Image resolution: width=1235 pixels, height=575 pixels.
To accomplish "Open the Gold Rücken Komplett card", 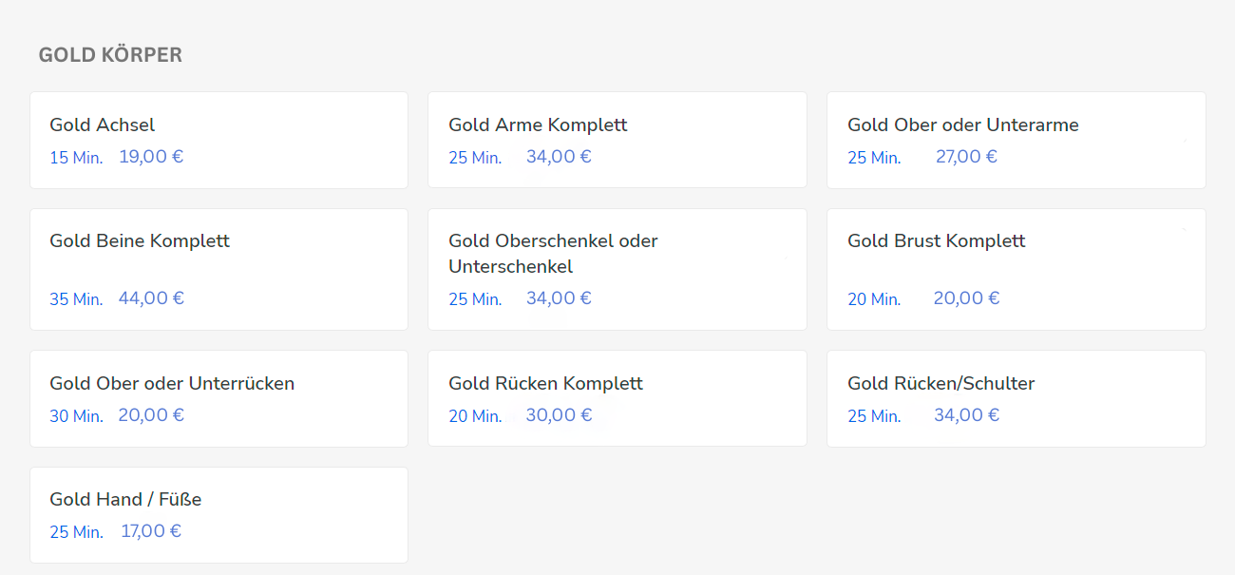I will pyautogui.click(x=617, y=398).
